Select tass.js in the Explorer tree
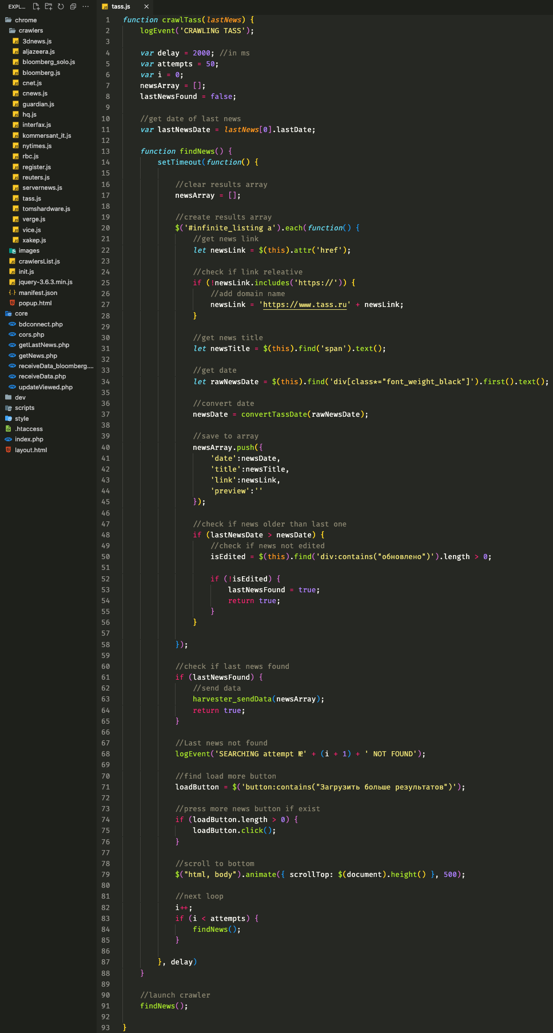The height and width of the screenshot is (1033, 553). [31, 198]
